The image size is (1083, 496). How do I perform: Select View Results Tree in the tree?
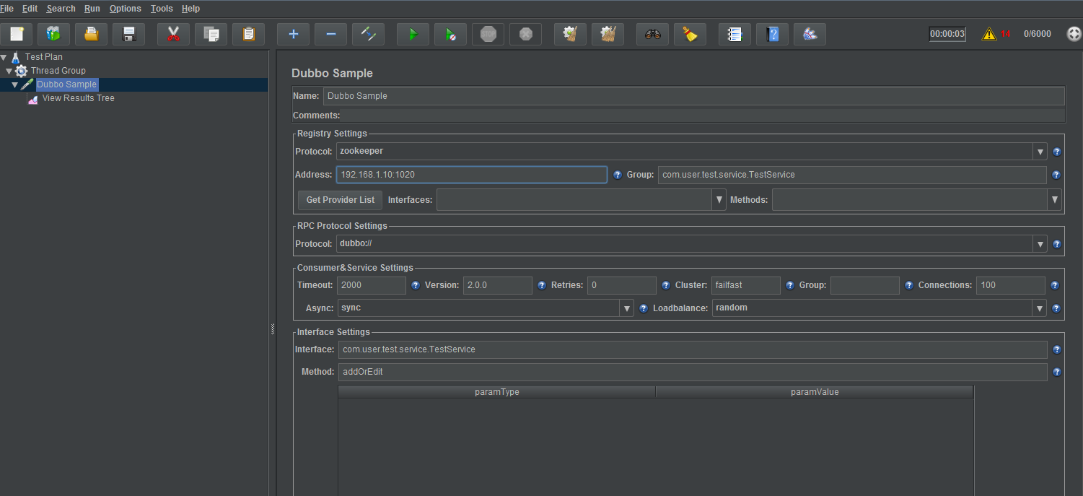click(78, 98)
